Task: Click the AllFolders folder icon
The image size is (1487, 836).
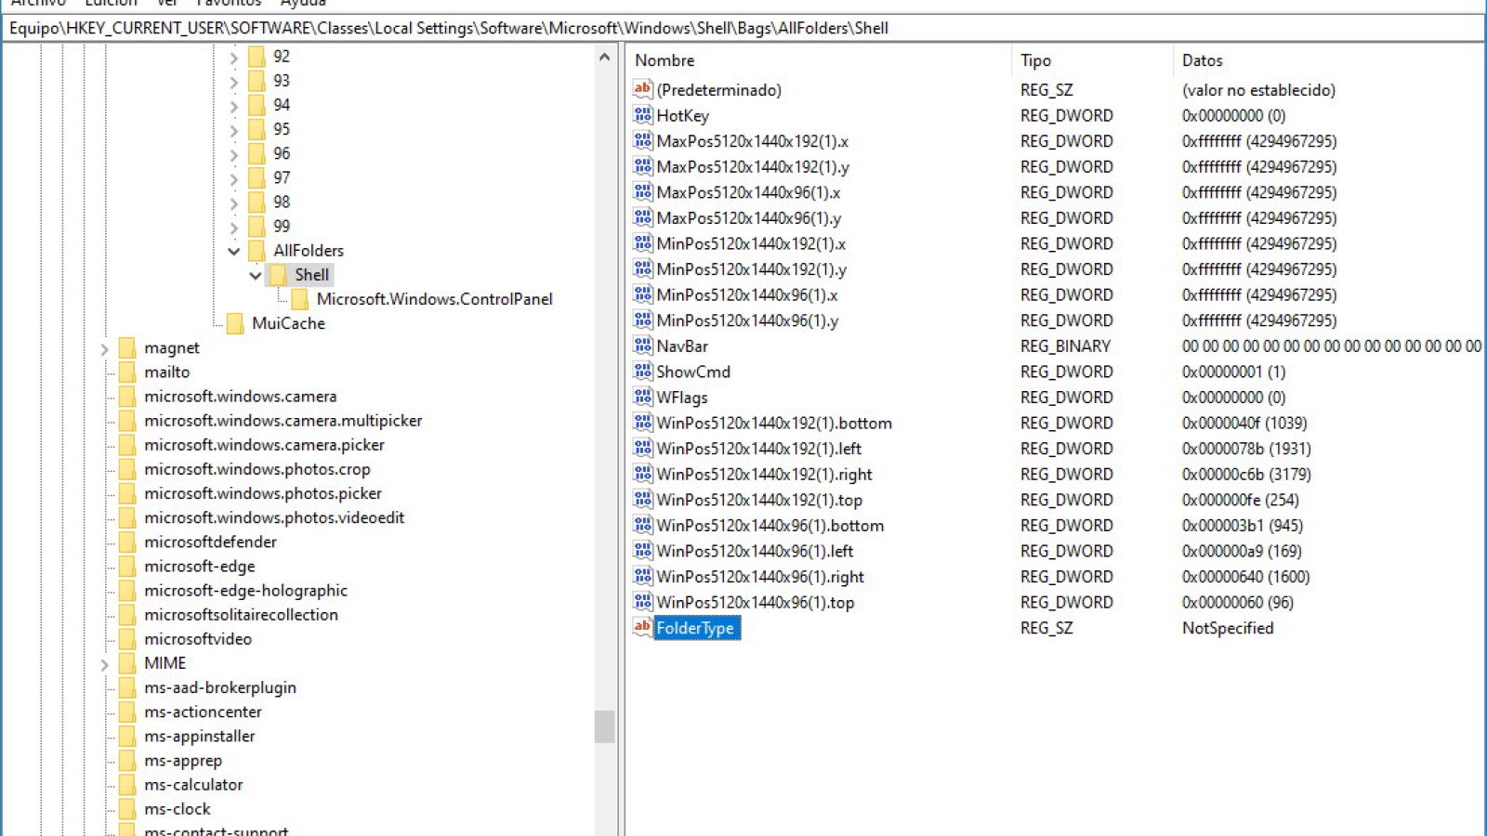Action: 257,250
